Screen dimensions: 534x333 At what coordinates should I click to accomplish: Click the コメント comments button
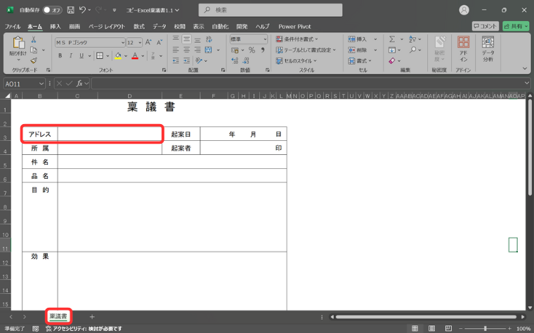[486, 26]
